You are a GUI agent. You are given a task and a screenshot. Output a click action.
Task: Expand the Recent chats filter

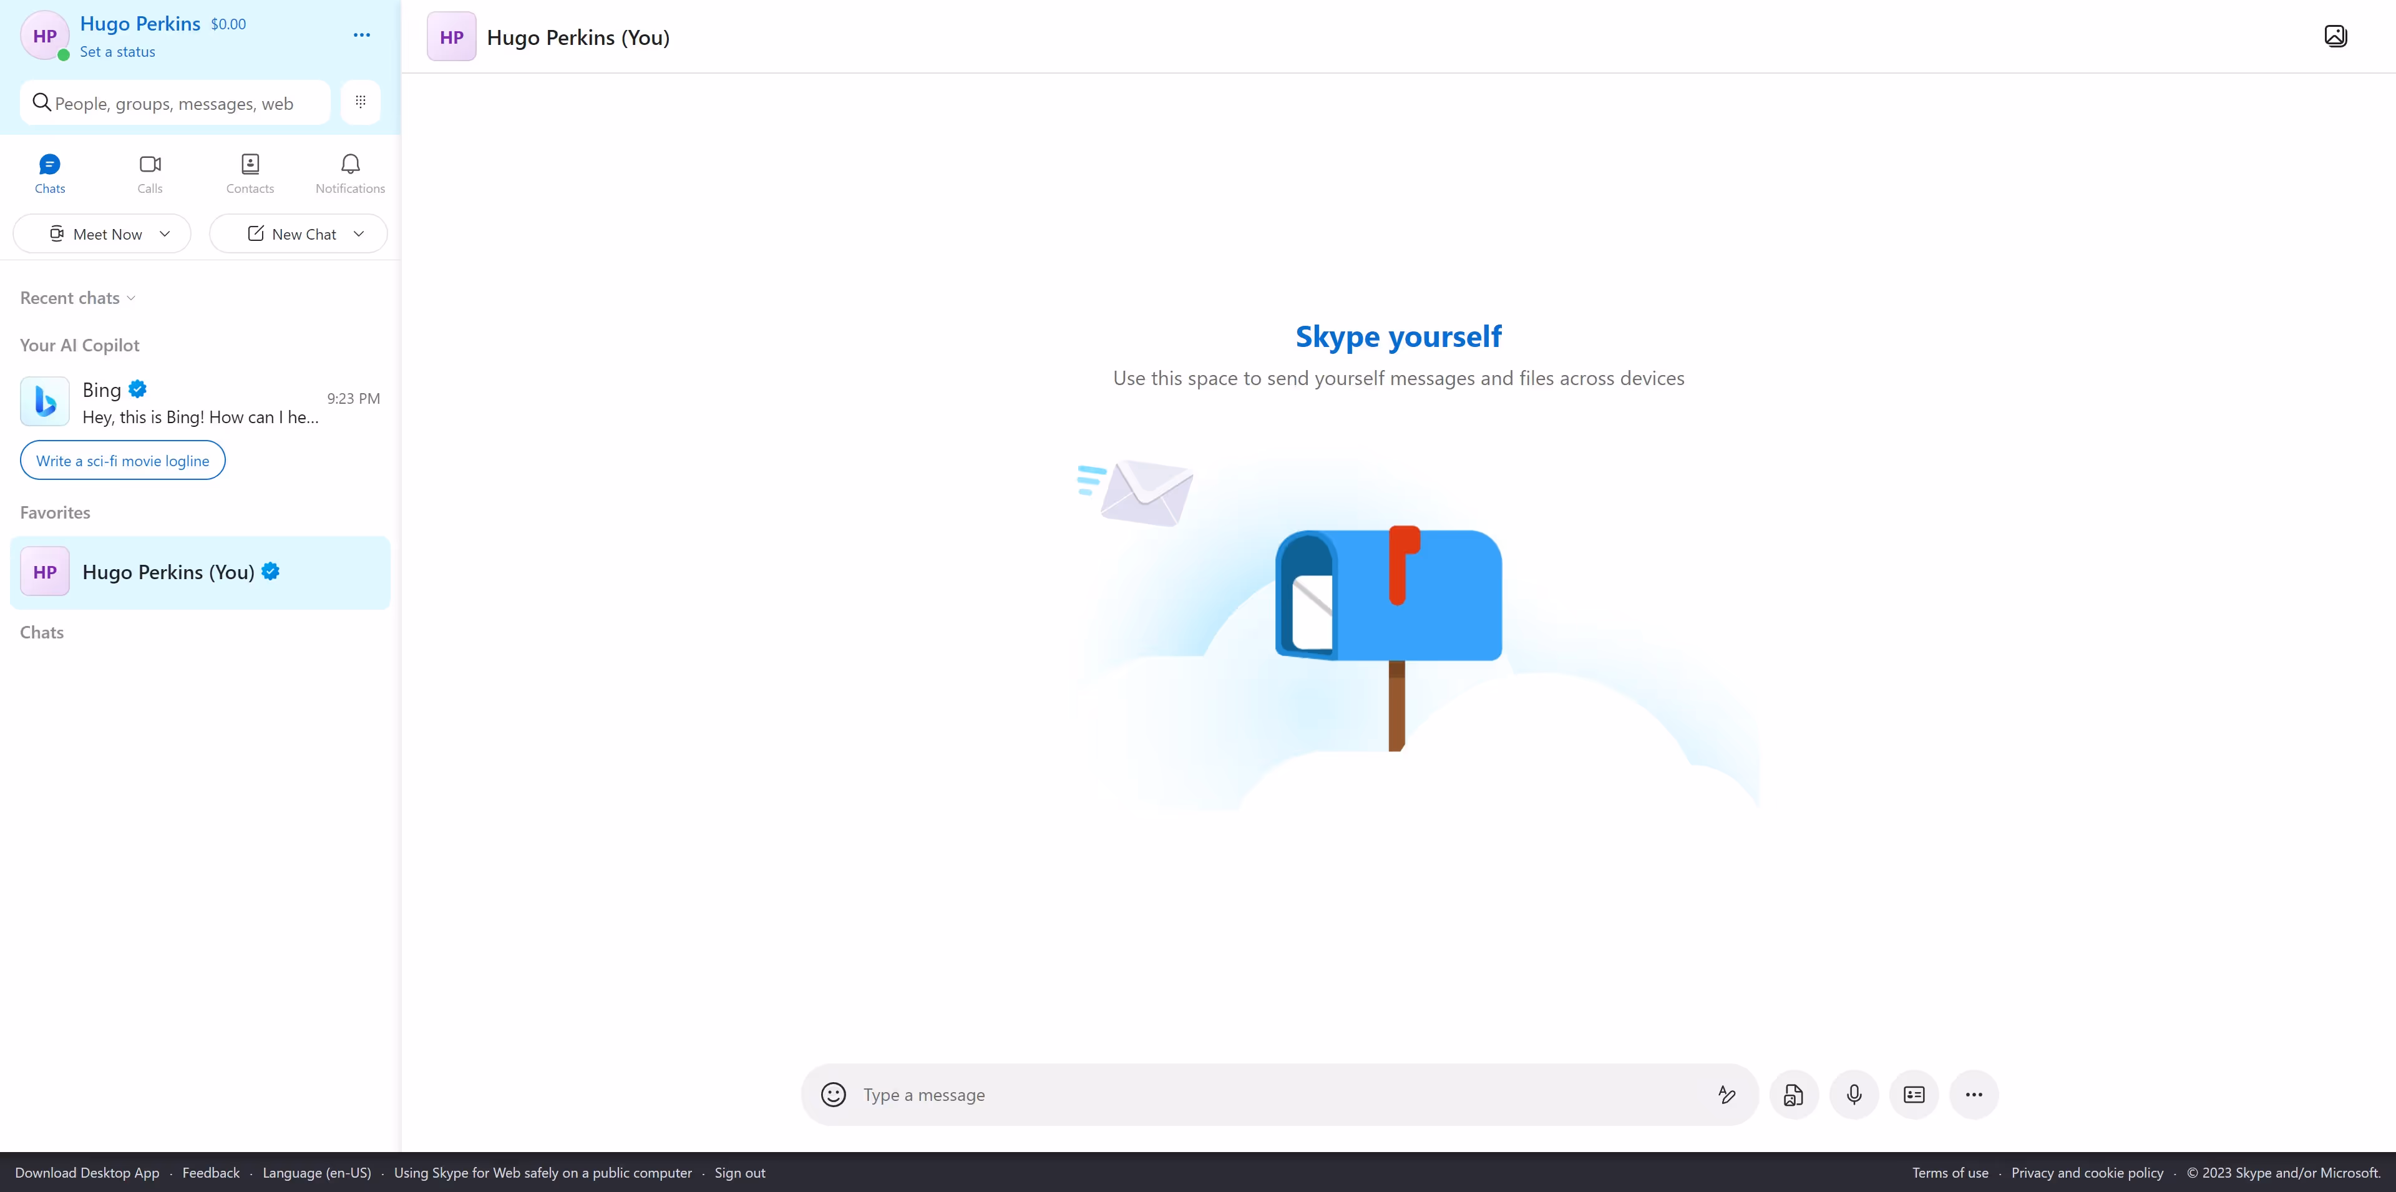[x=78, y=298]
